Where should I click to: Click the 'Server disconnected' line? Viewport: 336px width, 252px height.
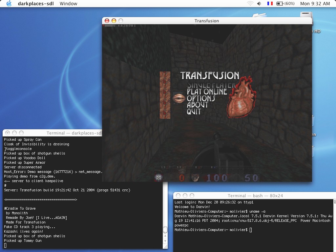[23, 167]
